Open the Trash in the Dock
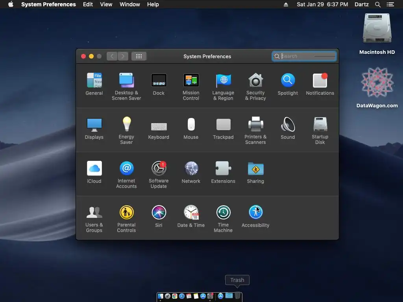The height and width of the screenshot is (302, 403). click(237, 295)
